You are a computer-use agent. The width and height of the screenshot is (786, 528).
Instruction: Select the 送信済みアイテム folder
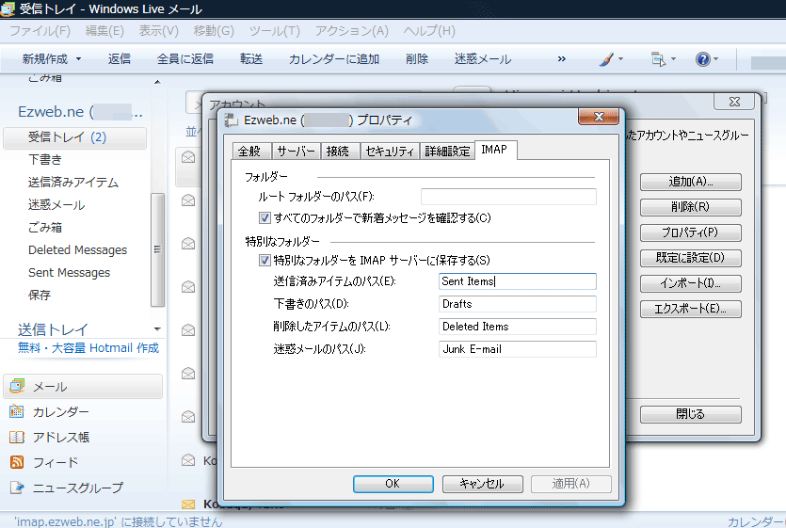coord(73,183)
